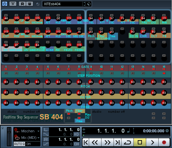This screenshot has height=148, width=172.
Task: Click the LP CUT knob showing 46
Action: [6, 18]
